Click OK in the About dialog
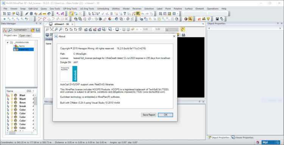The width and height of the screenshot is (284, 145). click(165, 115)
